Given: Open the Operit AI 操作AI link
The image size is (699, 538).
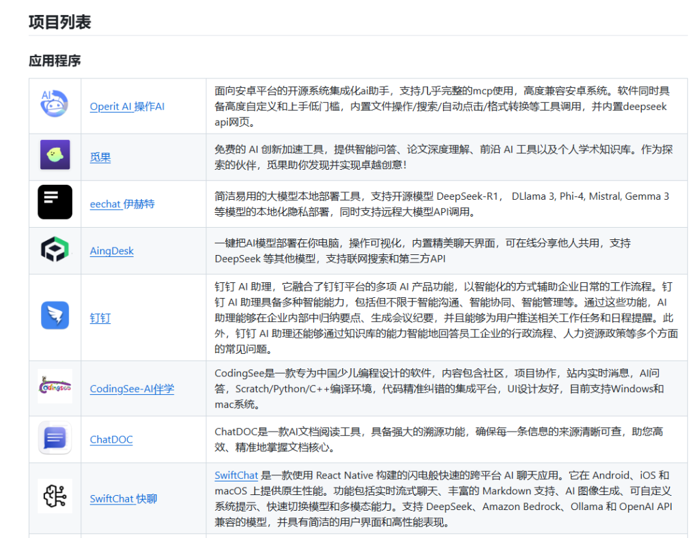Looking at the screenshot, I should coord(127,106).
